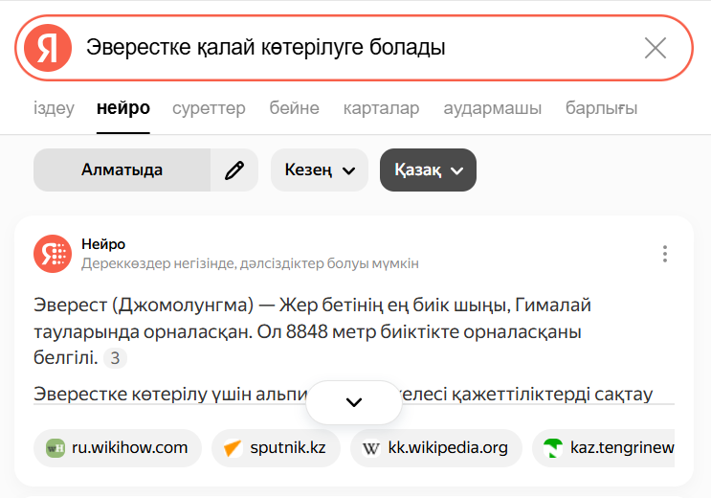
Task: Open the sputnik.kz source link
Action: 286,447
